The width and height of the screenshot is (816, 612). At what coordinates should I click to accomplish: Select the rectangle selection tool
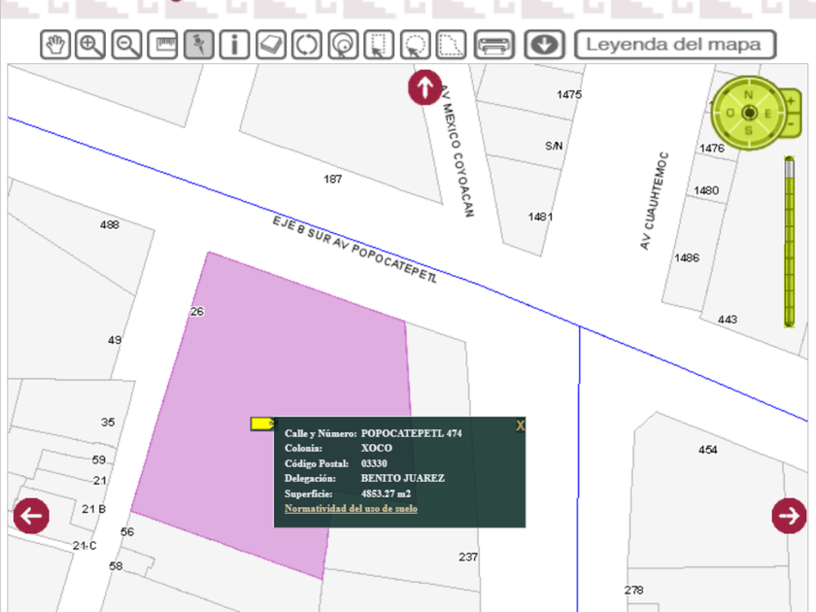[x=378, y=45]
